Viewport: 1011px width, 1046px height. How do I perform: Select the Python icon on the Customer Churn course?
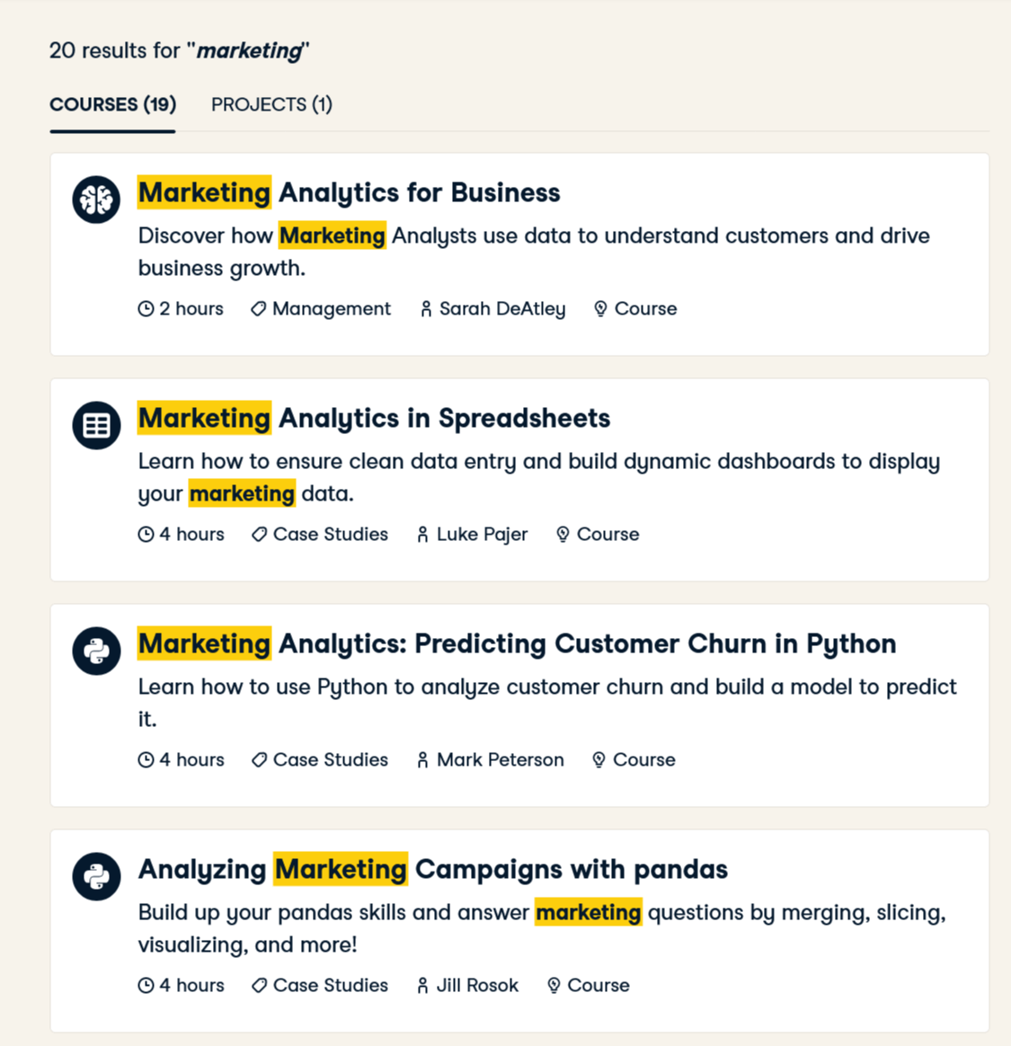95,651
